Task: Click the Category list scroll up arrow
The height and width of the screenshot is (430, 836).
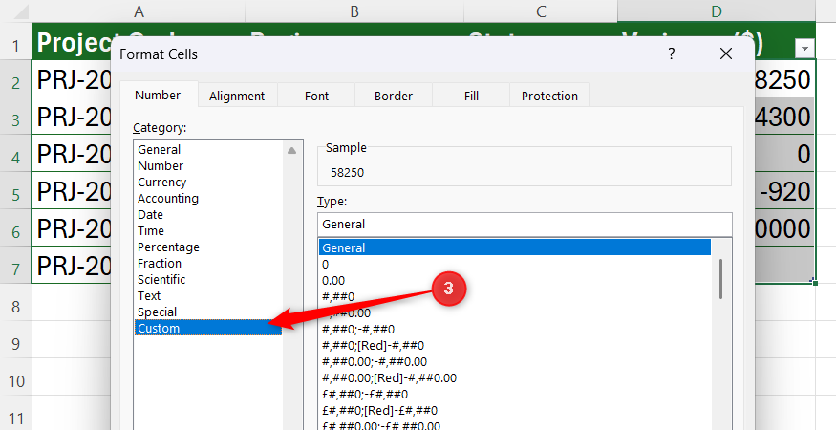Action: [291, 151]
